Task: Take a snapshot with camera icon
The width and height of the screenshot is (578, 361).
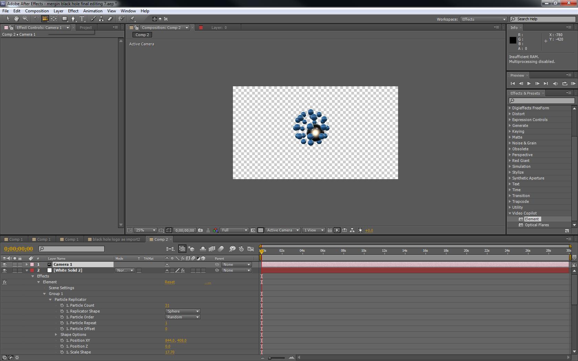Action: pos(201,230)
